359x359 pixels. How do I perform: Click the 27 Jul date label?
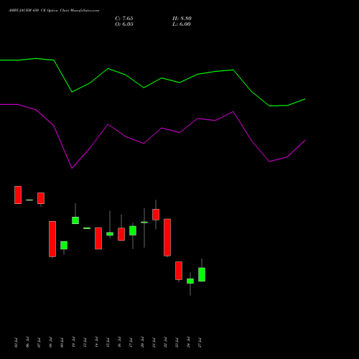coord(200,342)
